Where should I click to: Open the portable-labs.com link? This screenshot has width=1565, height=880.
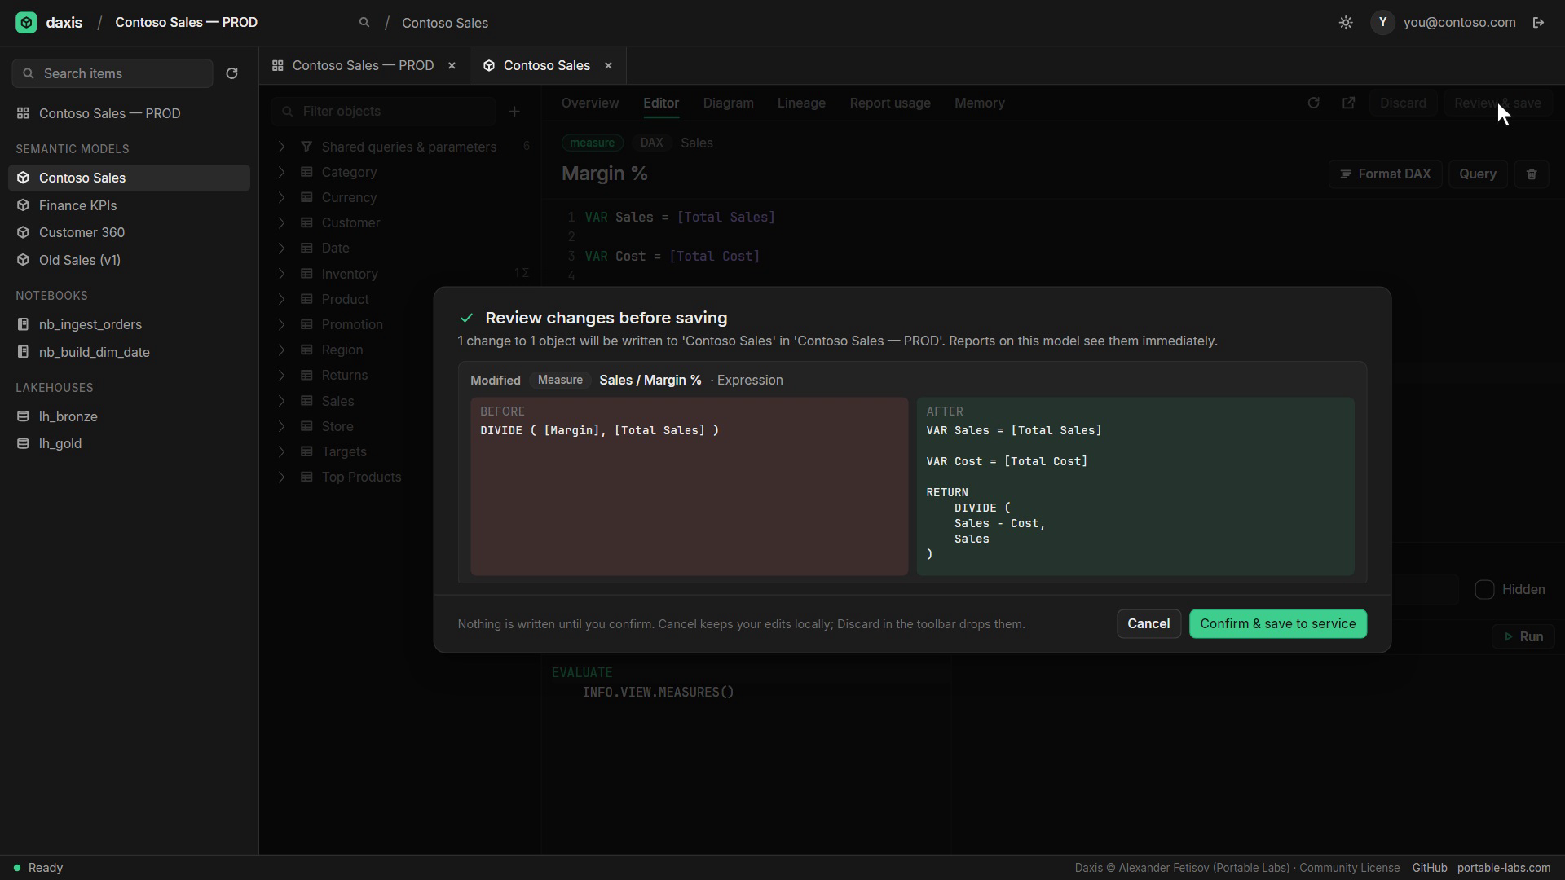1504,868
